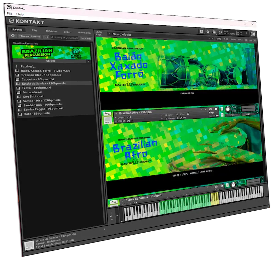Screen dimensions: 274x260
Task: Click the Brazilian Percussion library banner
Action: point(51,52)
